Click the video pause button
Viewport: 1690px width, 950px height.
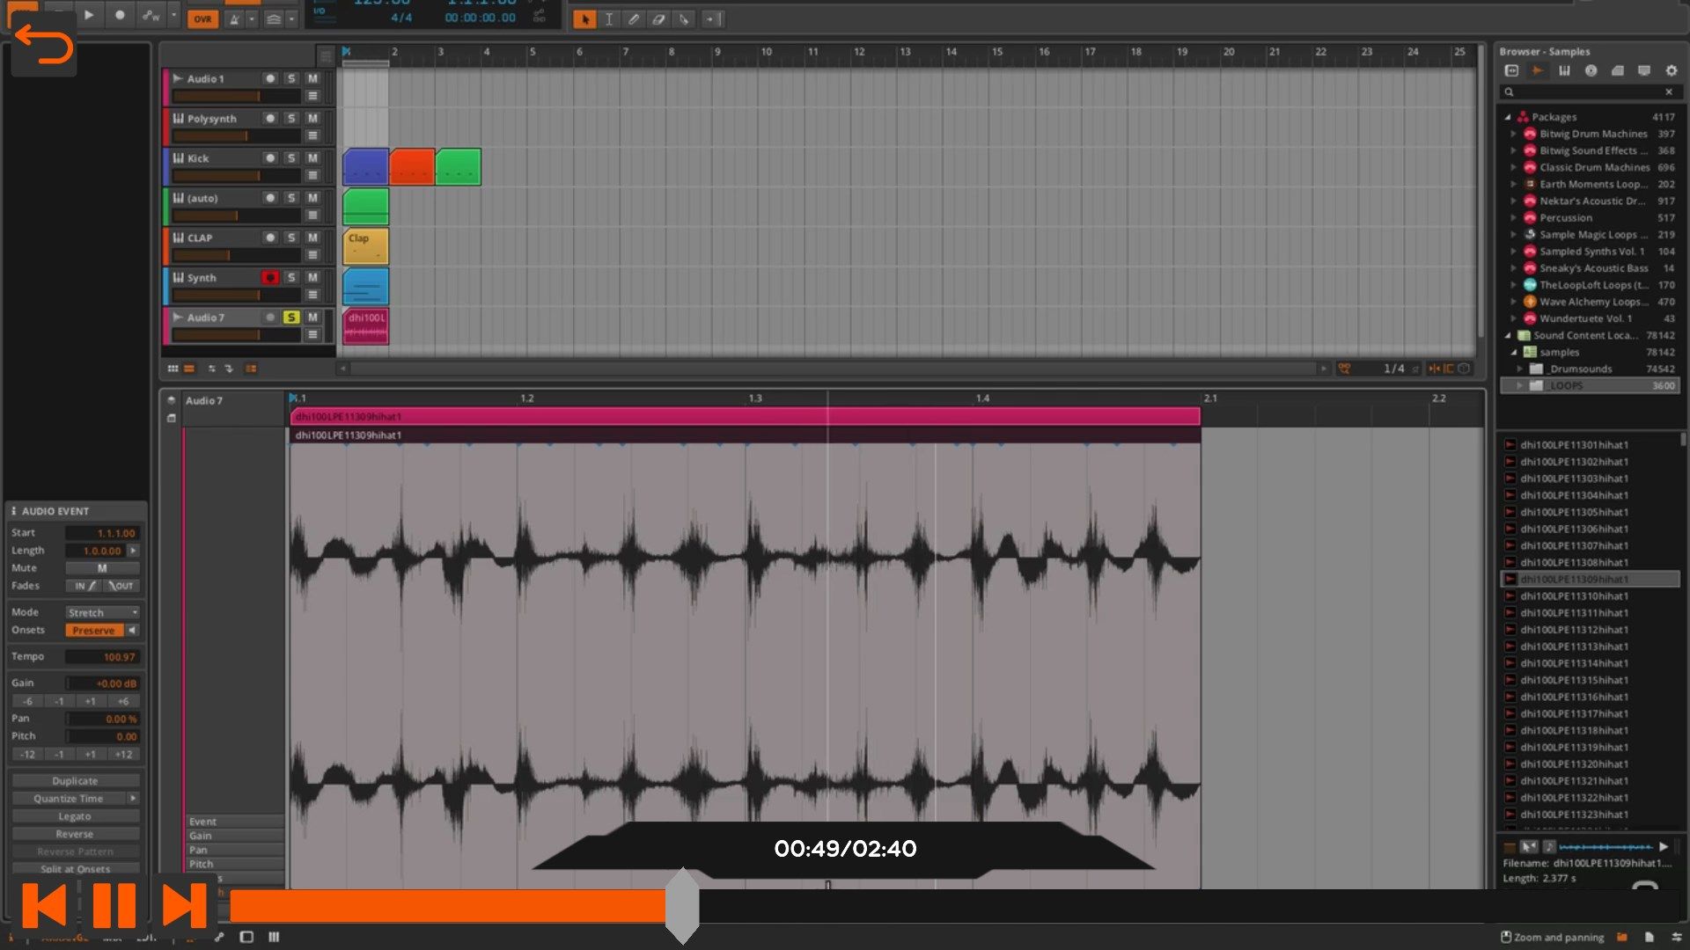pyautogui.click(x=114, y=905)
